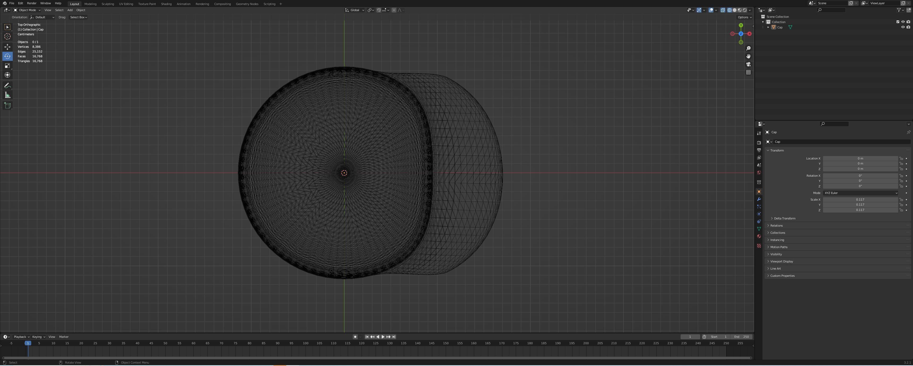Open rotation Mode XYZ Euler dropdown

pos(860,193)
